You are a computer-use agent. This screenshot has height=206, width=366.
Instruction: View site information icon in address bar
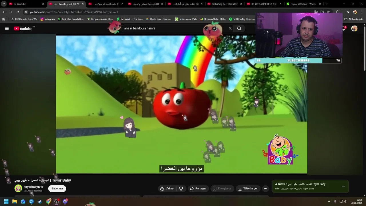pyautogui.click(x=26, y=12)
